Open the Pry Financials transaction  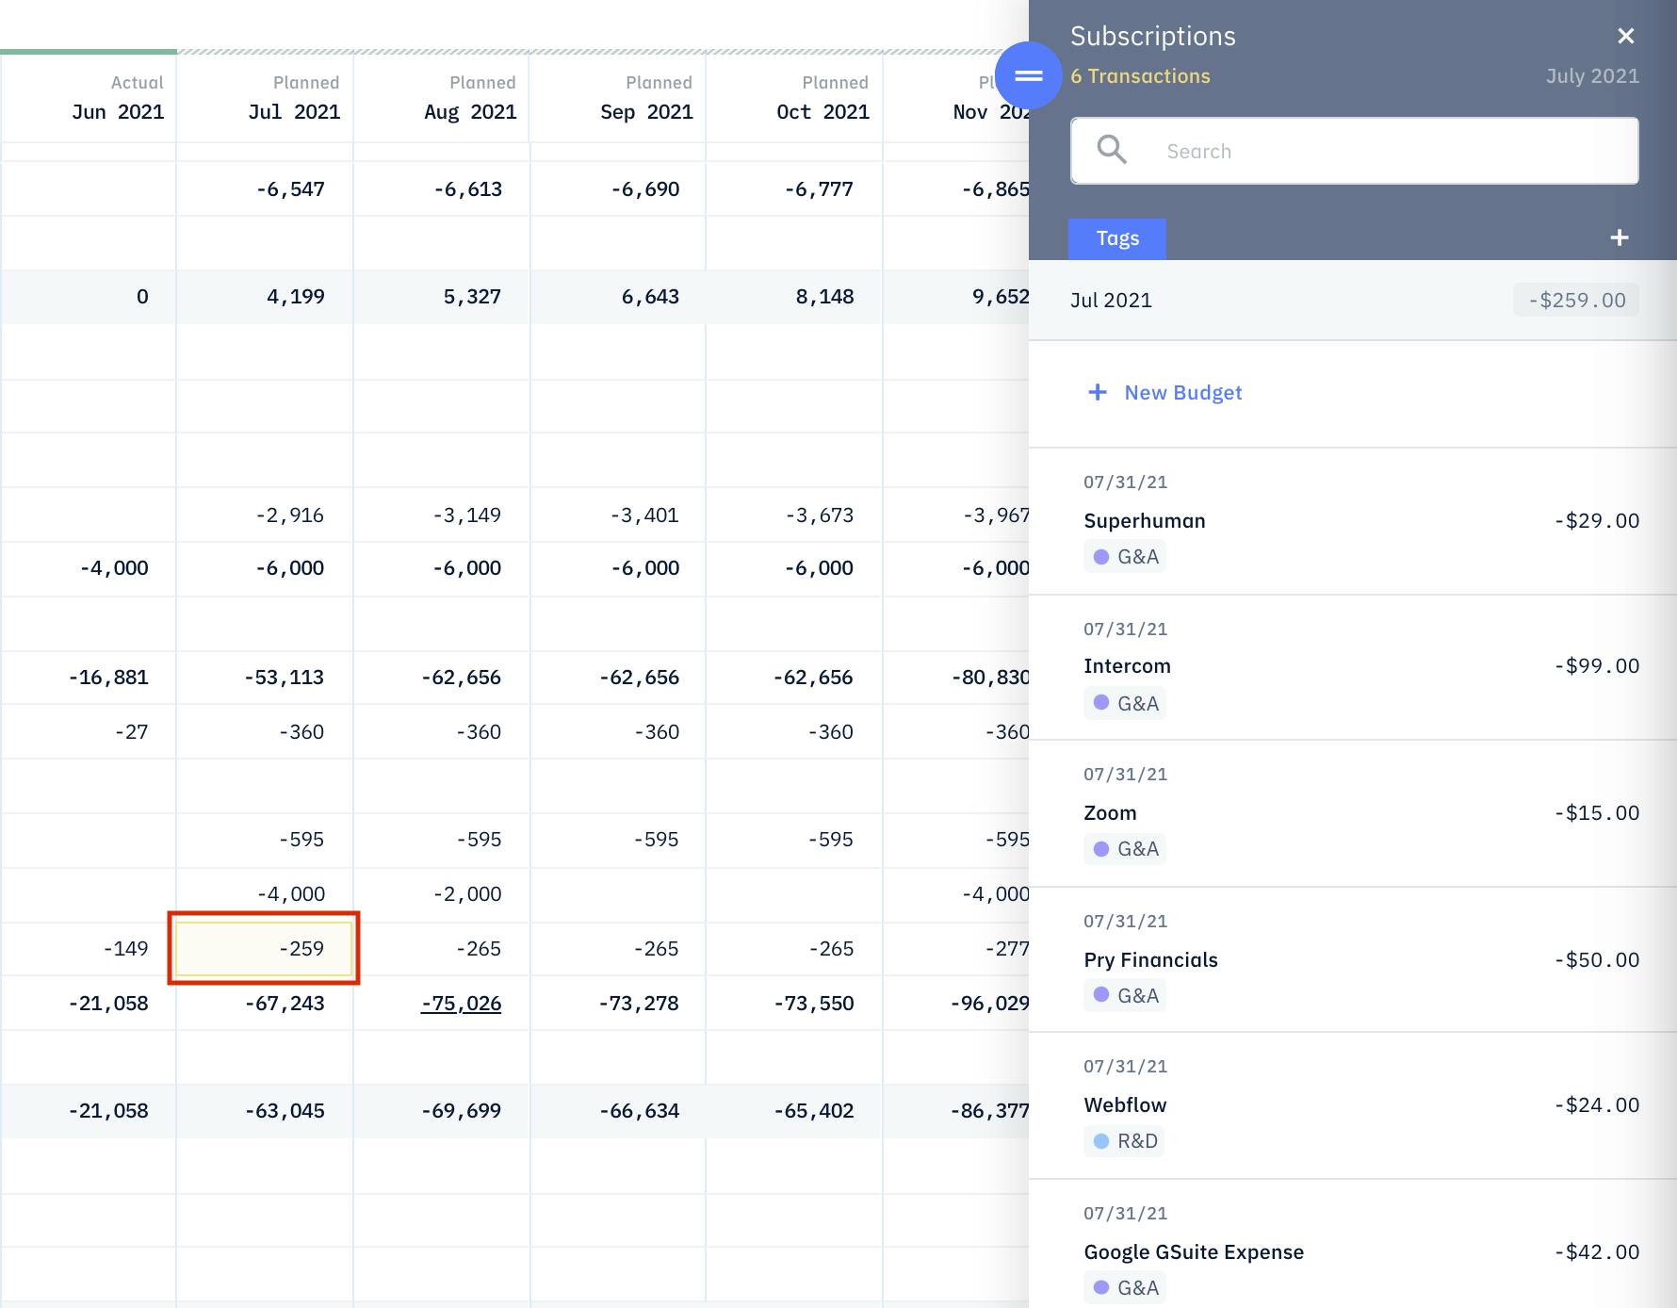[x=1353, y=959]
